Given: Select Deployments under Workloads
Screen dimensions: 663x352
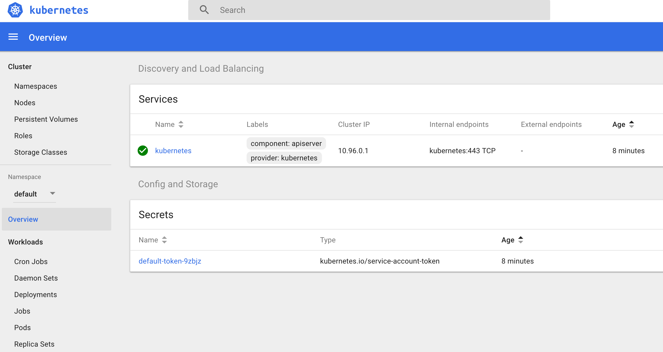Looking at the screenshot, I should click(x=35, y=294).
